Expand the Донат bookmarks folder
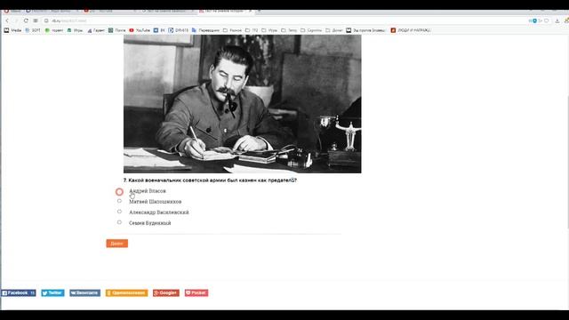569x320 pixels. [334, 30]
